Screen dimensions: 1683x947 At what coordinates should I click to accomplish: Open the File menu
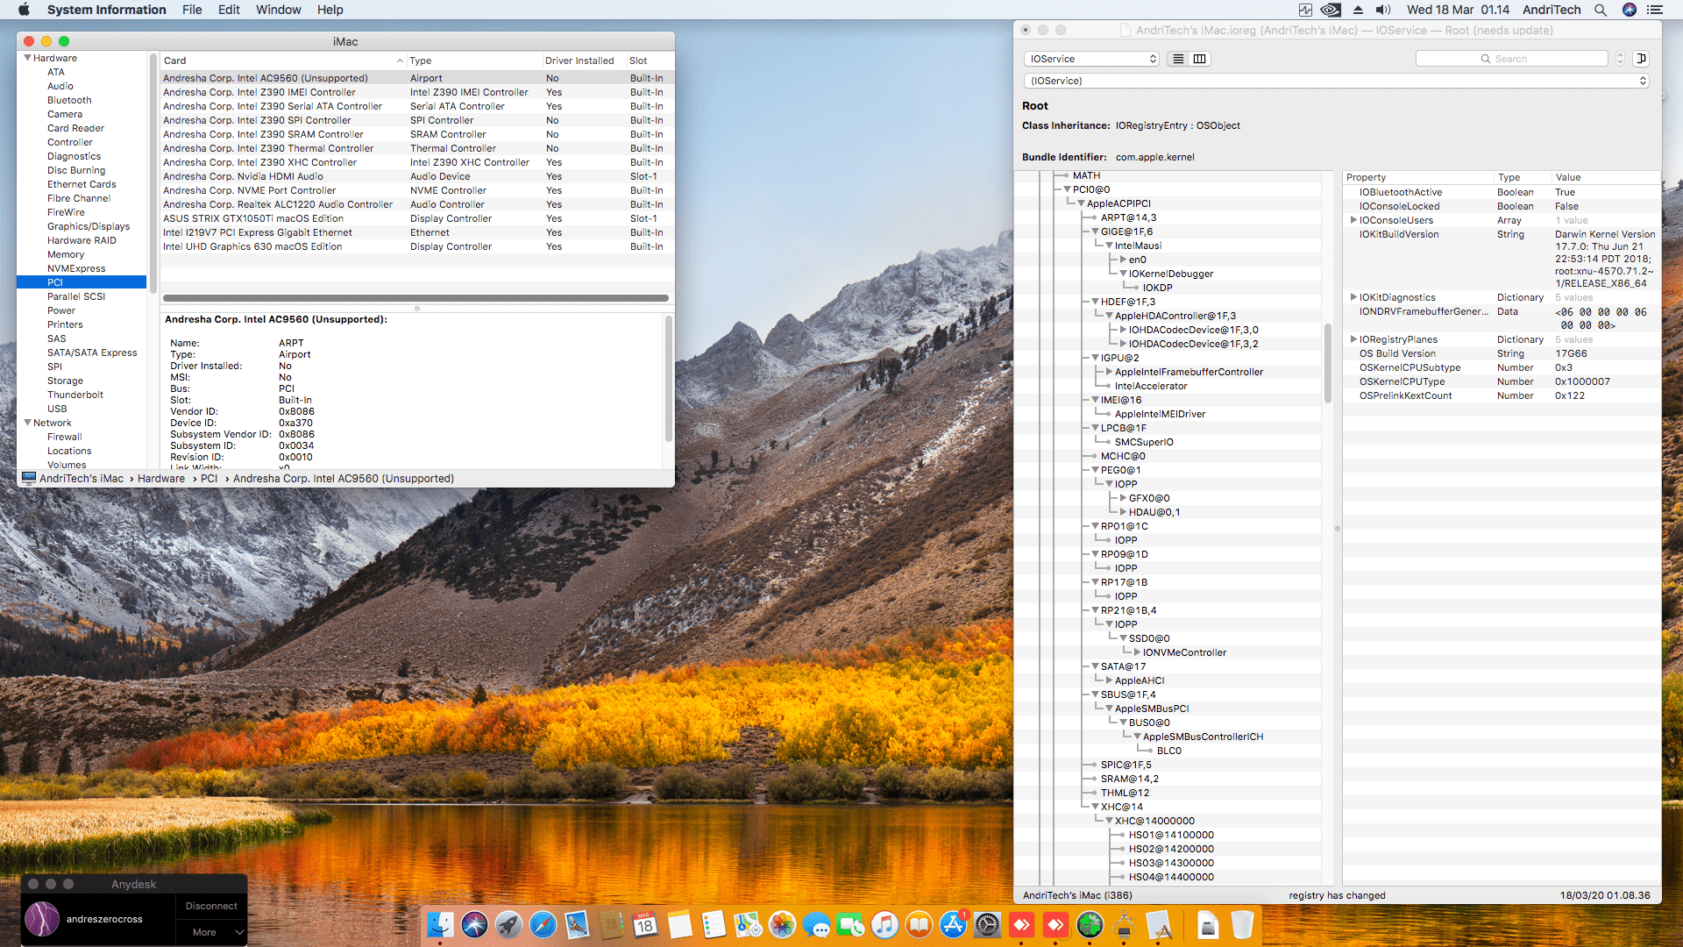click(192, 10)
